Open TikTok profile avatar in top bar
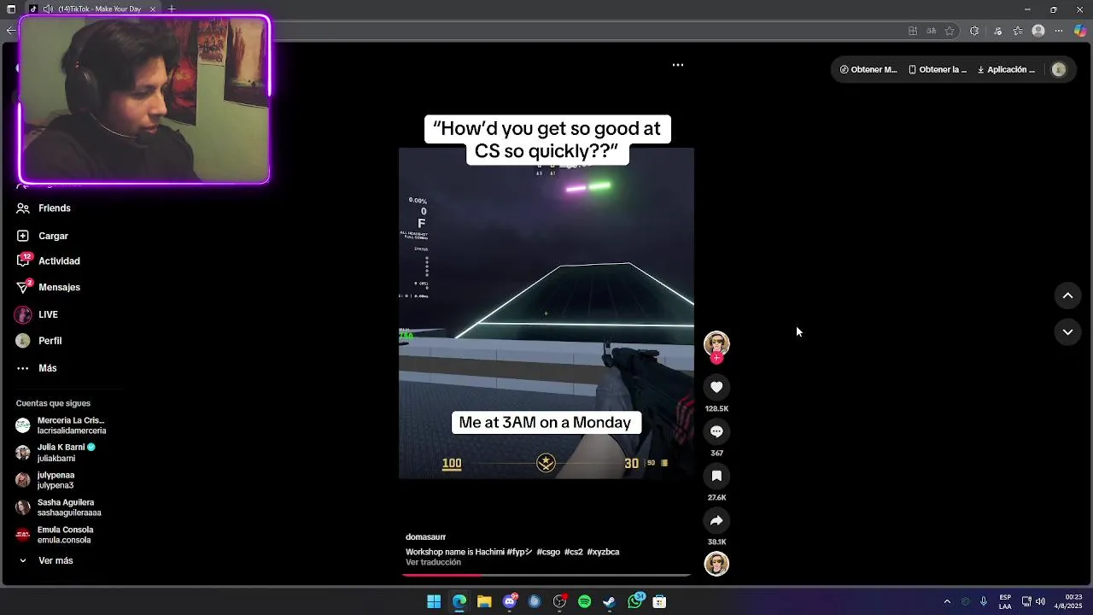Image resolution: width=1093 pixels, height=615 pixels. coord(1059,70)
